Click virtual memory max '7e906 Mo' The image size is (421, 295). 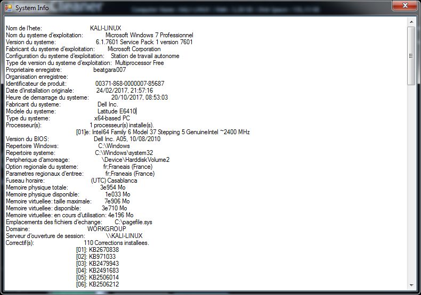[x=117, y=201]
